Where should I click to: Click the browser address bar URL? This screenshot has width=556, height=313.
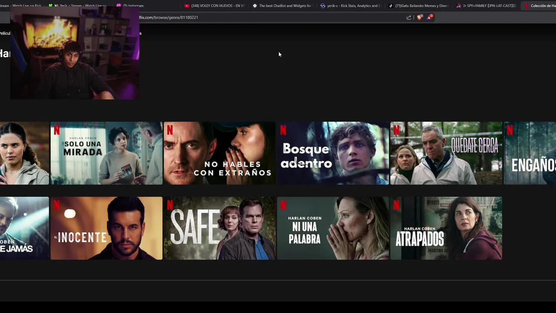tap(169, 17)
